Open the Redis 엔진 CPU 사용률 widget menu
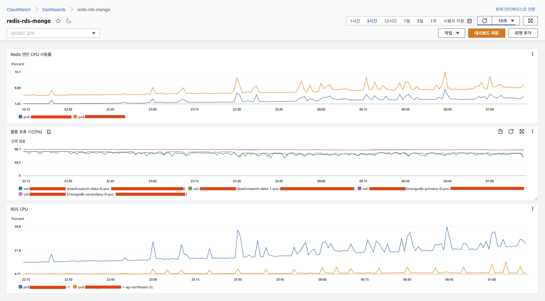The width and height of the screenshot is (545, 301). (533, 54)
